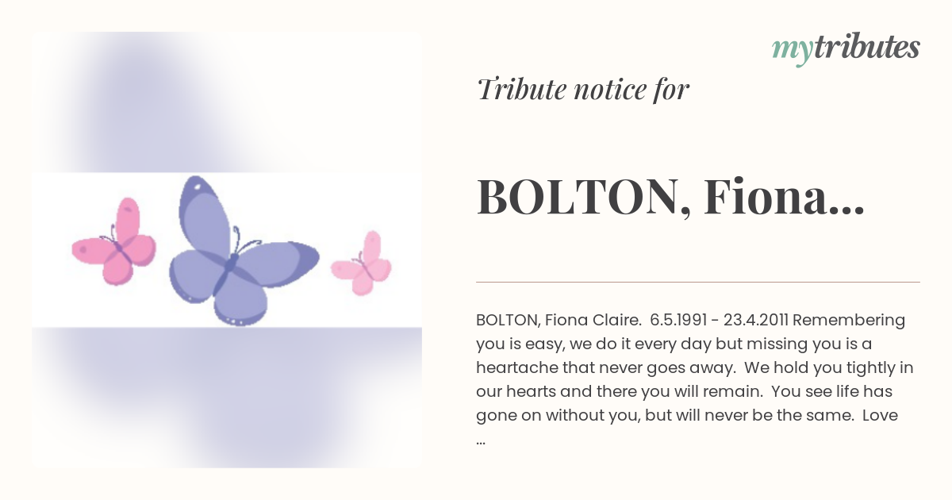Click the word "Love" ending the message

point(880,416)
